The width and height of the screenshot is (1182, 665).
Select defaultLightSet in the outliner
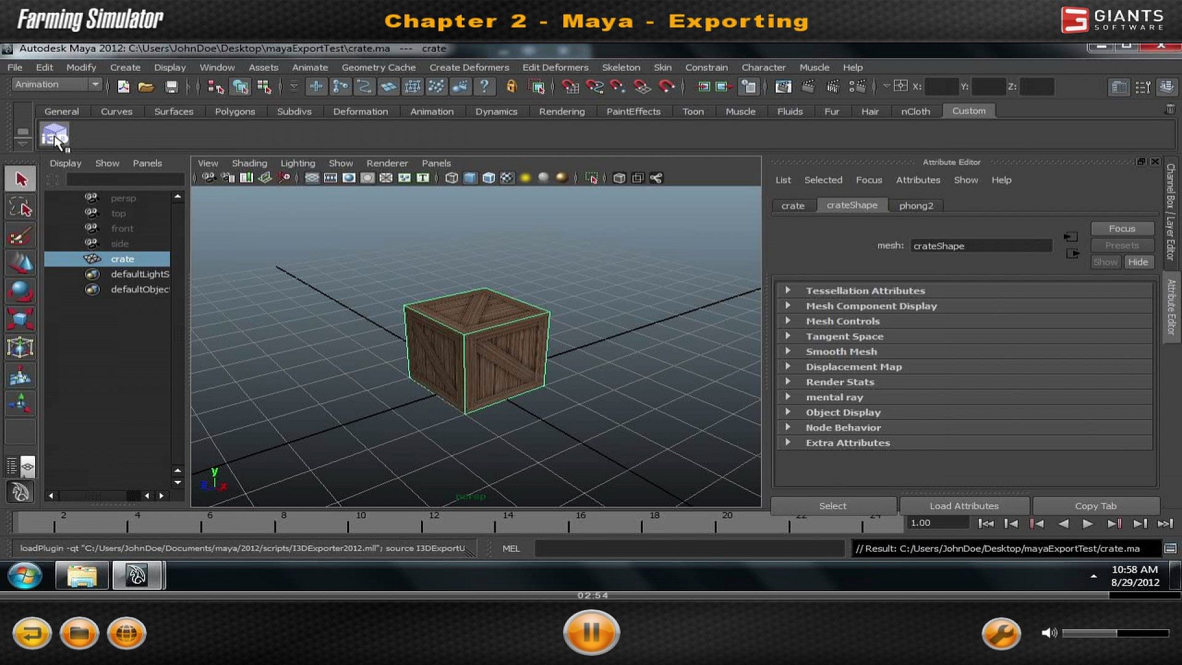point(139,274)
